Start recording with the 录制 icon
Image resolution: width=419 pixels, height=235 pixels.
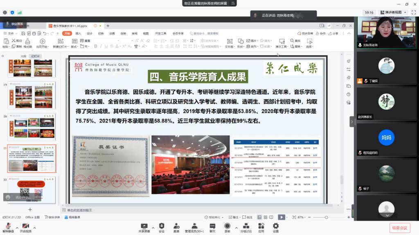click(227, 227)
